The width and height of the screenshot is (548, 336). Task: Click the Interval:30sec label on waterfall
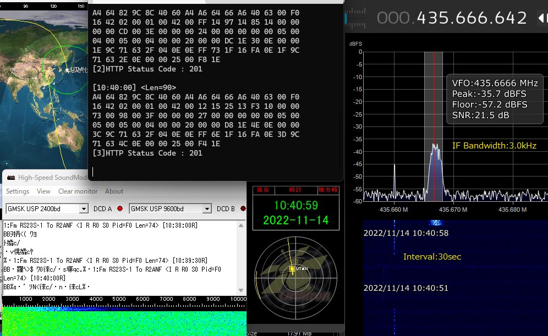pyautogui.click(x=432, y=257)
